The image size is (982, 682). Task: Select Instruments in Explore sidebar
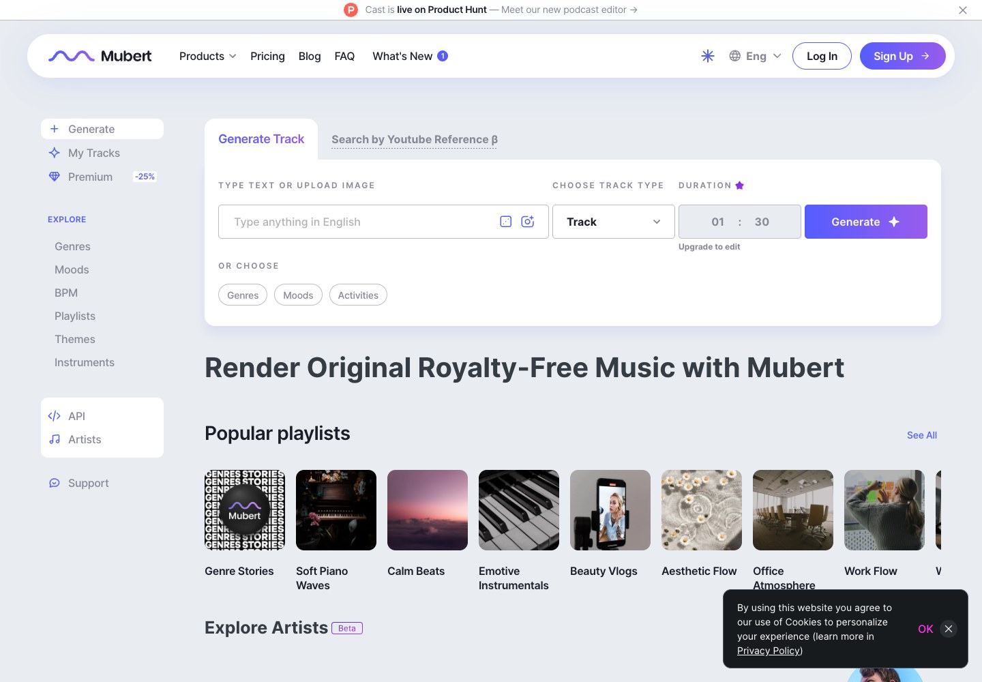click(85, 362)
